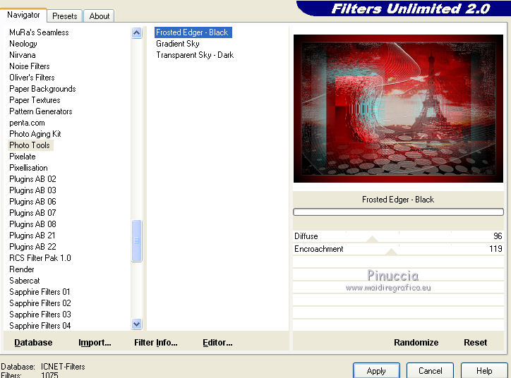
Task: Randomize the filter settings
Action: tap(416, 343)
